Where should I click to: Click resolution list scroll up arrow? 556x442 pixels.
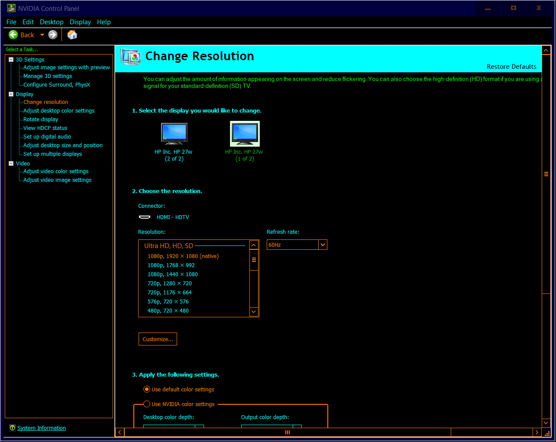coord(254,245)
